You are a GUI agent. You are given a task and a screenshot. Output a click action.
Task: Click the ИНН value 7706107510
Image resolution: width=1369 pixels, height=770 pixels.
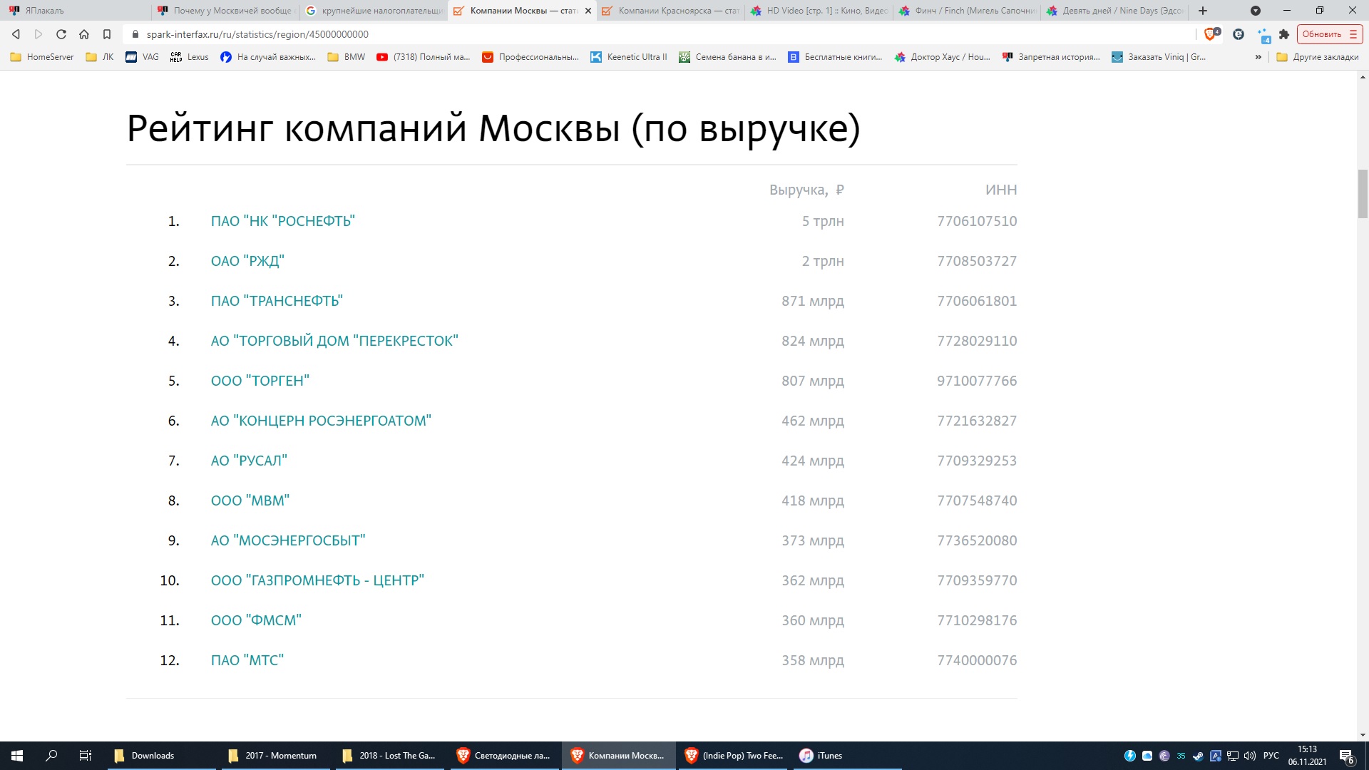click(x=977, y=221)
